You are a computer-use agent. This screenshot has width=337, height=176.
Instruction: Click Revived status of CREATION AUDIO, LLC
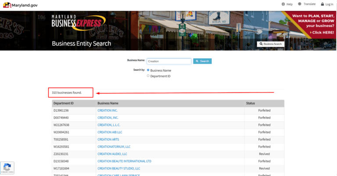[x=264, y=154]
